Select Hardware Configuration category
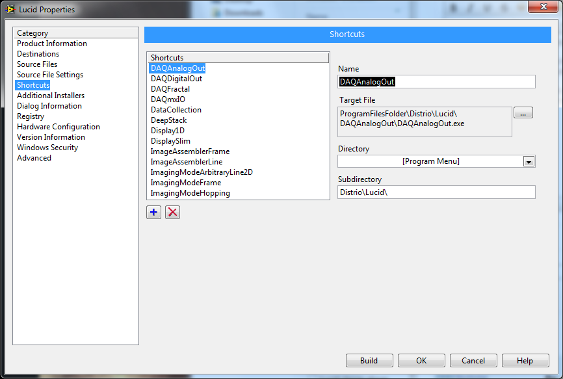This screenshot has height=379, width=563. [x=58, y=127]
